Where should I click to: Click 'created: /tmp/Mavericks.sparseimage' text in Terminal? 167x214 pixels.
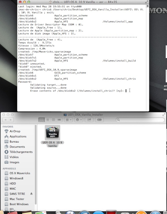coord(45,52)
